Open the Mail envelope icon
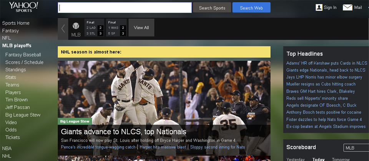The width and height of the screenshot is (369, 161). (x=347, y=8)
